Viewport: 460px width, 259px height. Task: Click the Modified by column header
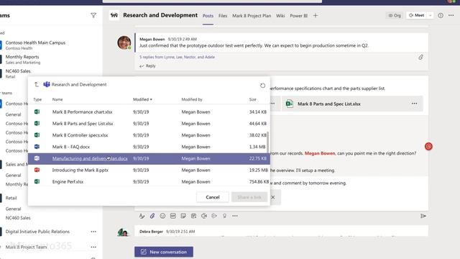point(192,99)
